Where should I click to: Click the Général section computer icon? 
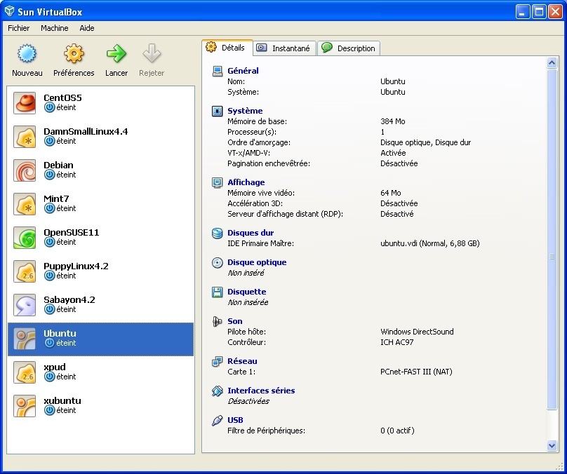point(218,72)
